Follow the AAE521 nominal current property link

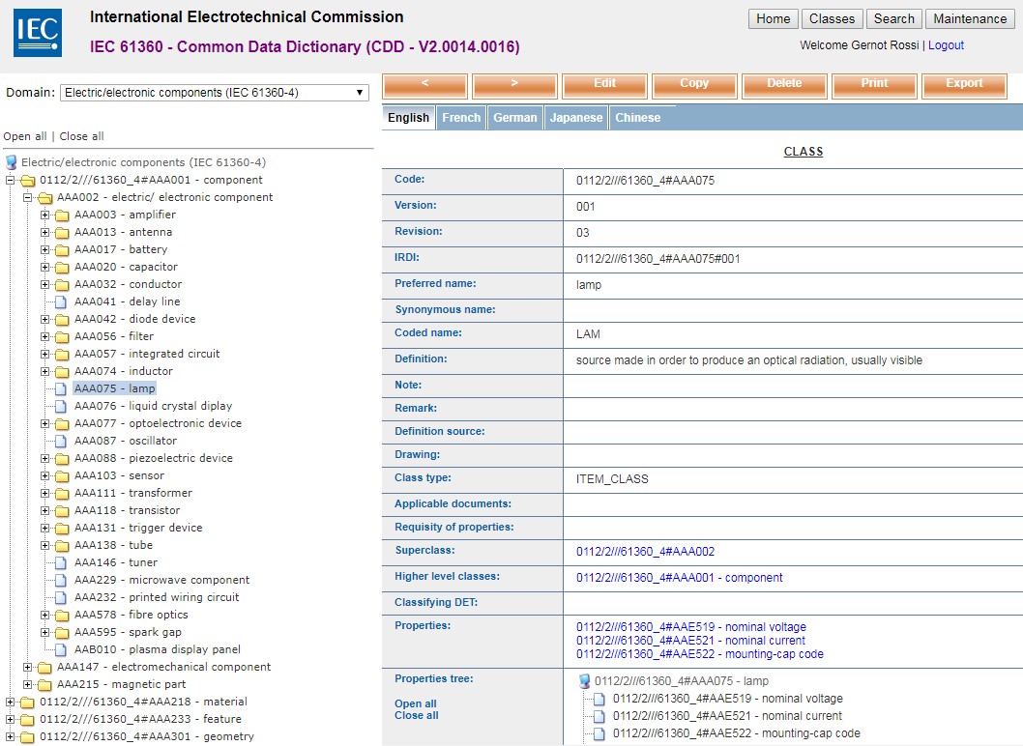[x=690, y=641]
